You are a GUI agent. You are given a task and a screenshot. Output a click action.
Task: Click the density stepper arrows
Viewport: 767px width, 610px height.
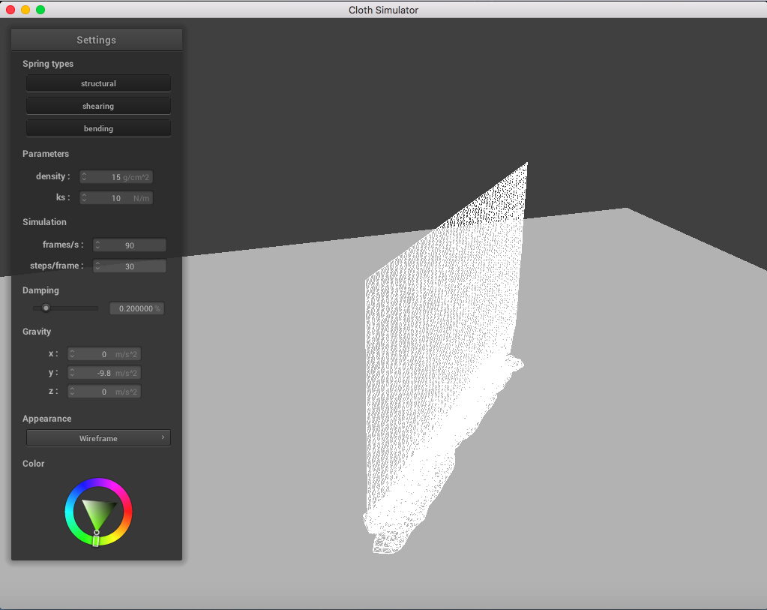coord(84,177)
